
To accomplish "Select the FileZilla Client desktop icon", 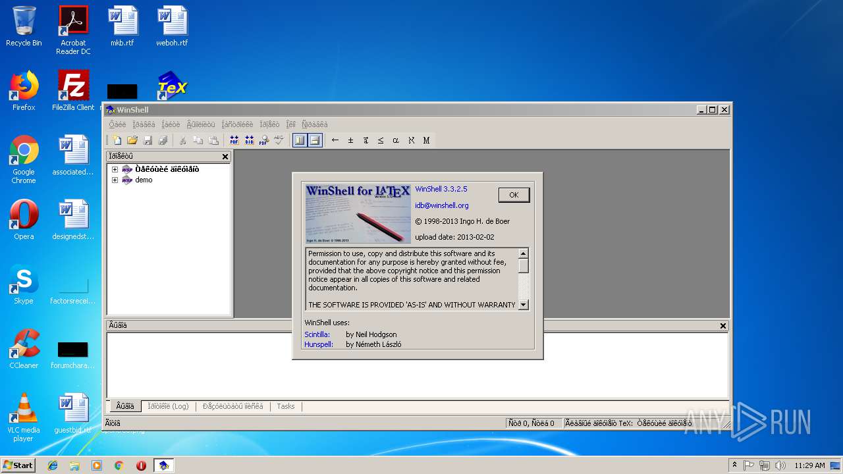I will [73, 91].
